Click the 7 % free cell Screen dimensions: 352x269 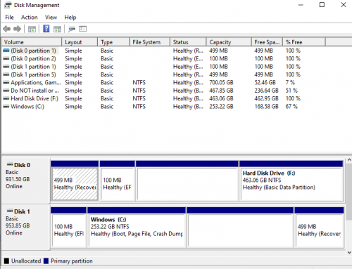pos(290,83)
